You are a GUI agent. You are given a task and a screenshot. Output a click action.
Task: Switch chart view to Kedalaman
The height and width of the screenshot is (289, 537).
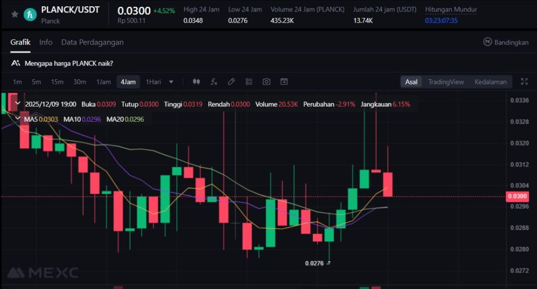pos(490,82)
